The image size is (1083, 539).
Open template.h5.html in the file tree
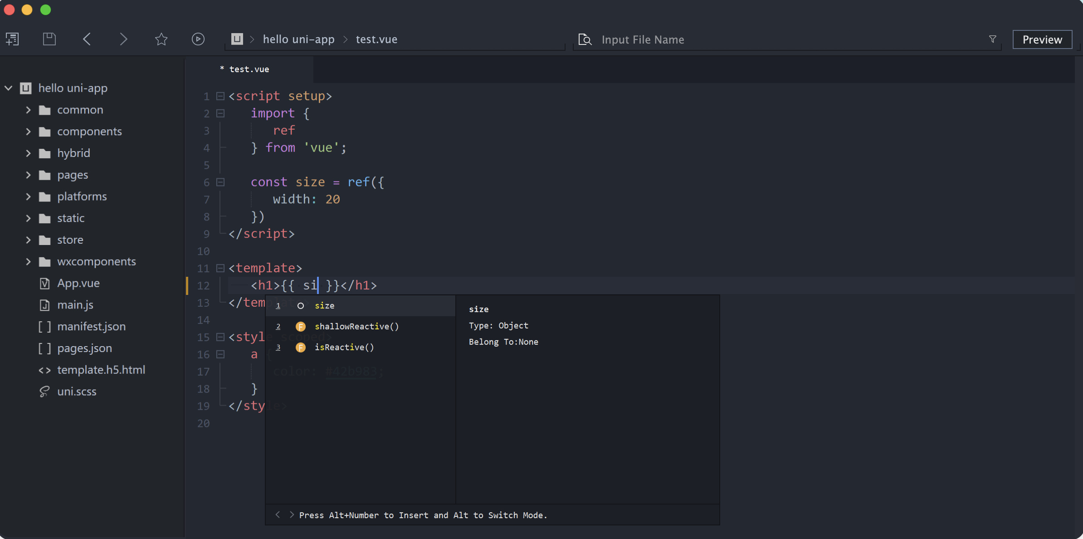101,370
